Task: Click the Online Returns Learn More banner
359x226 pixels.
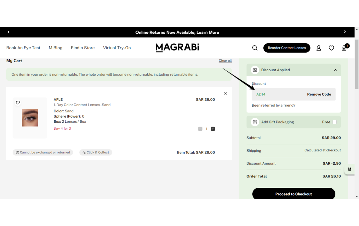Action: [x=177, y=32]
